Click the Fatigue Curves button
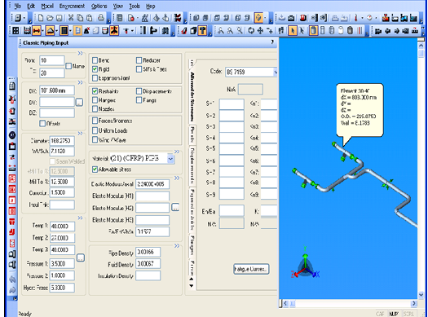The image size is (428, 317). (251, 269)
